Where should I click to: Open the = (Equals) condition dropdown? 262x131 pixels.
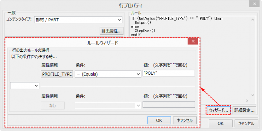(x=108, y=74)
